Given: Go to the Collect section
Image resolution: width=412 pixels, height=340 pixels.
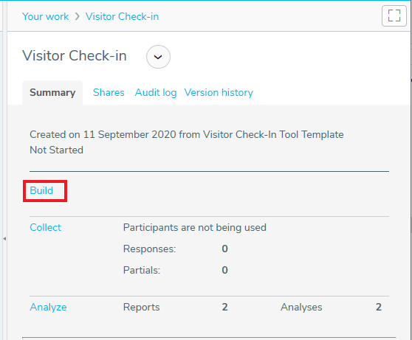Looking at the screenshot, I should point(45,227).
